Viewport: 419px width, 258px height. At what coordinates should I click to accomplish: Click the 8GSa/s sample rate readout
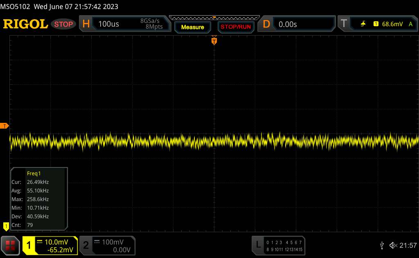click(150, 21)
